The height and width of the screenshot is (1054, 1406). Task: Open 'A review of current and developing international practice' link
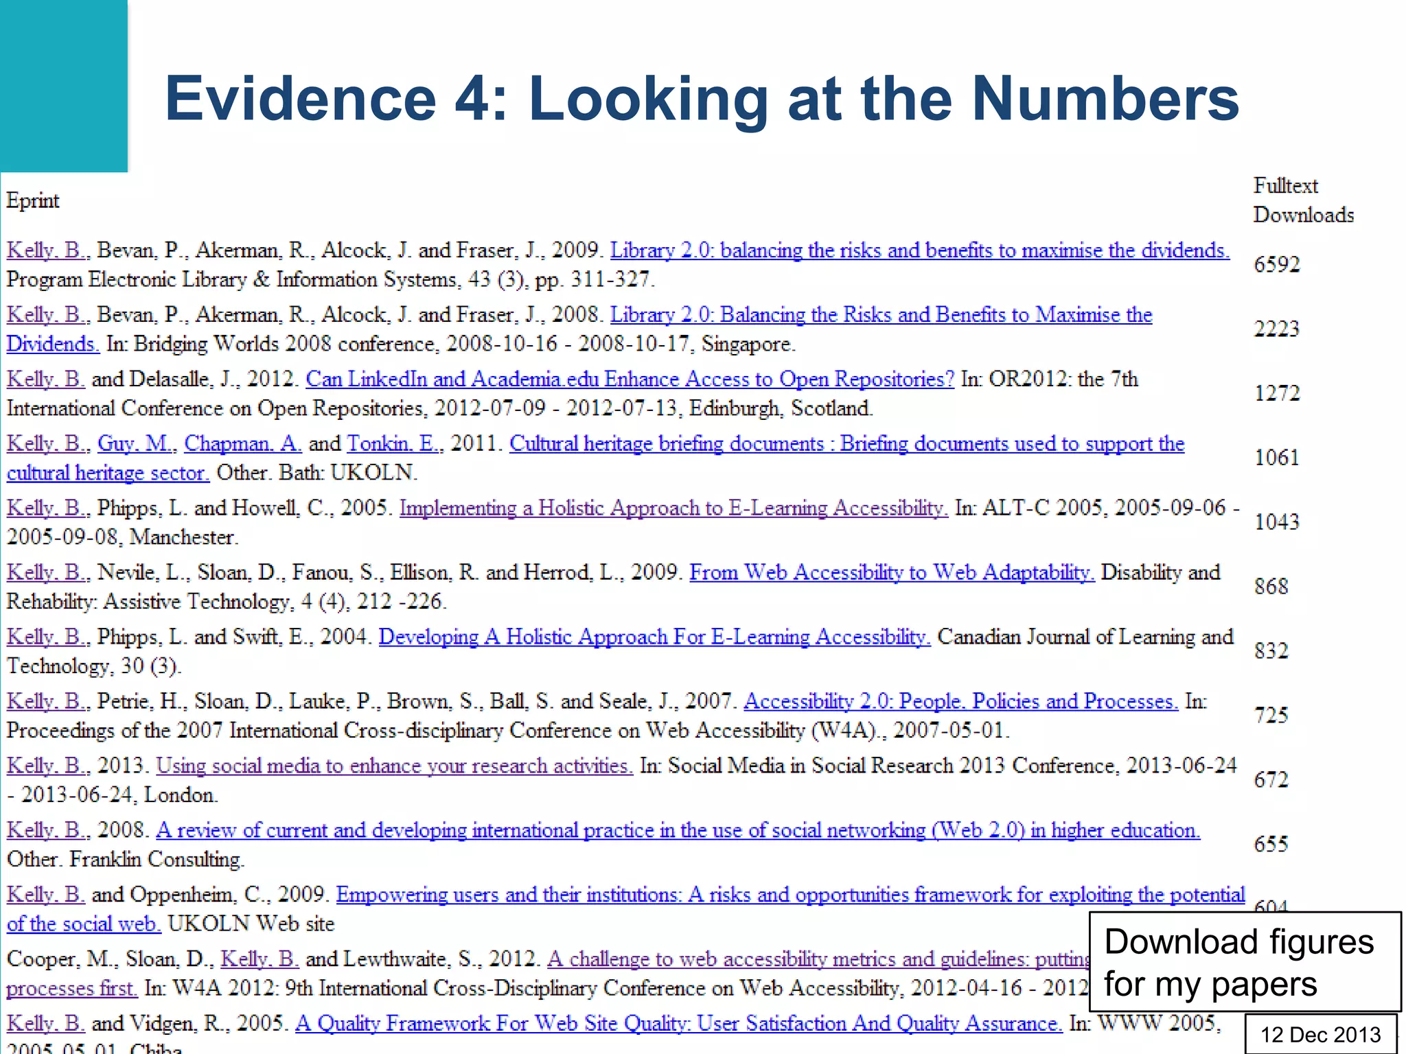pos(678,831)
